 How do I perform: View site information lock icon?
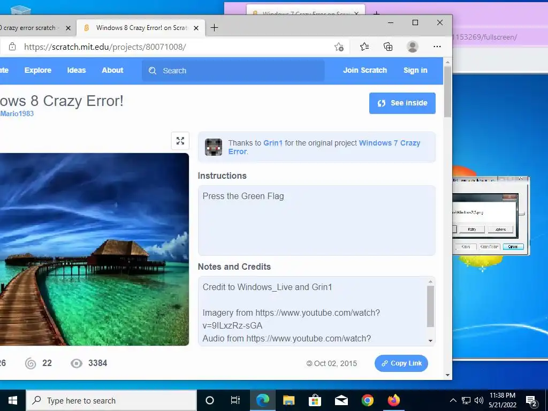coord(12,47)
